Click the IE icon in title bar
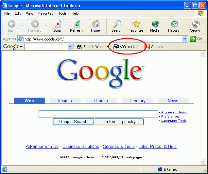 (x=4, y=5)
